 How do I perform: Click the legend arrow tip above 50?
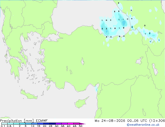tap(82, 124)
